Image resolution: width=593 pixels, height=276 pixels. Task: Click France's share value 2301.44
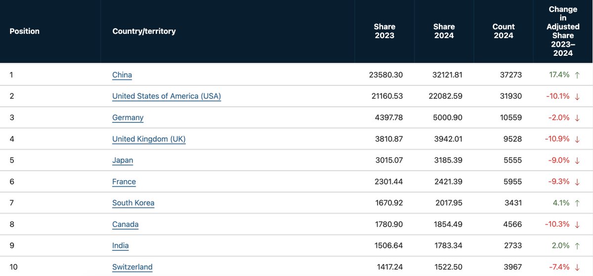388,182
